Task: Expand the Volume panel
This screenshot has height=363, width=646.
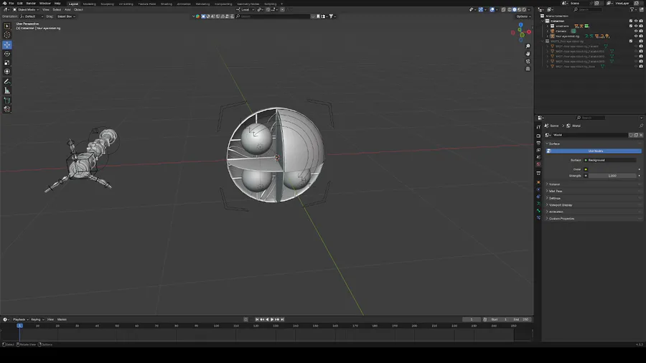Action: coord(594,184)
